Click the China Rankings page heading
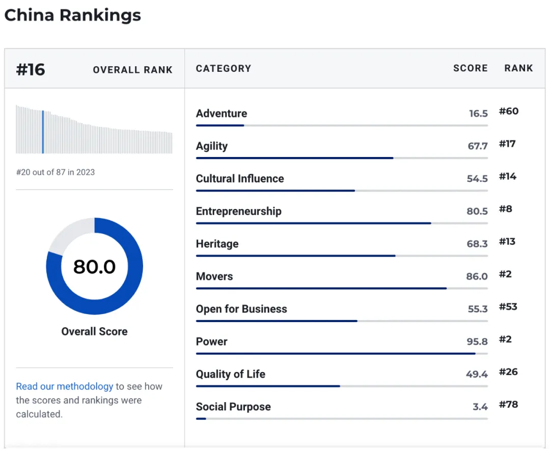Screen dimensions: 550x449 (x=72, y=15)
